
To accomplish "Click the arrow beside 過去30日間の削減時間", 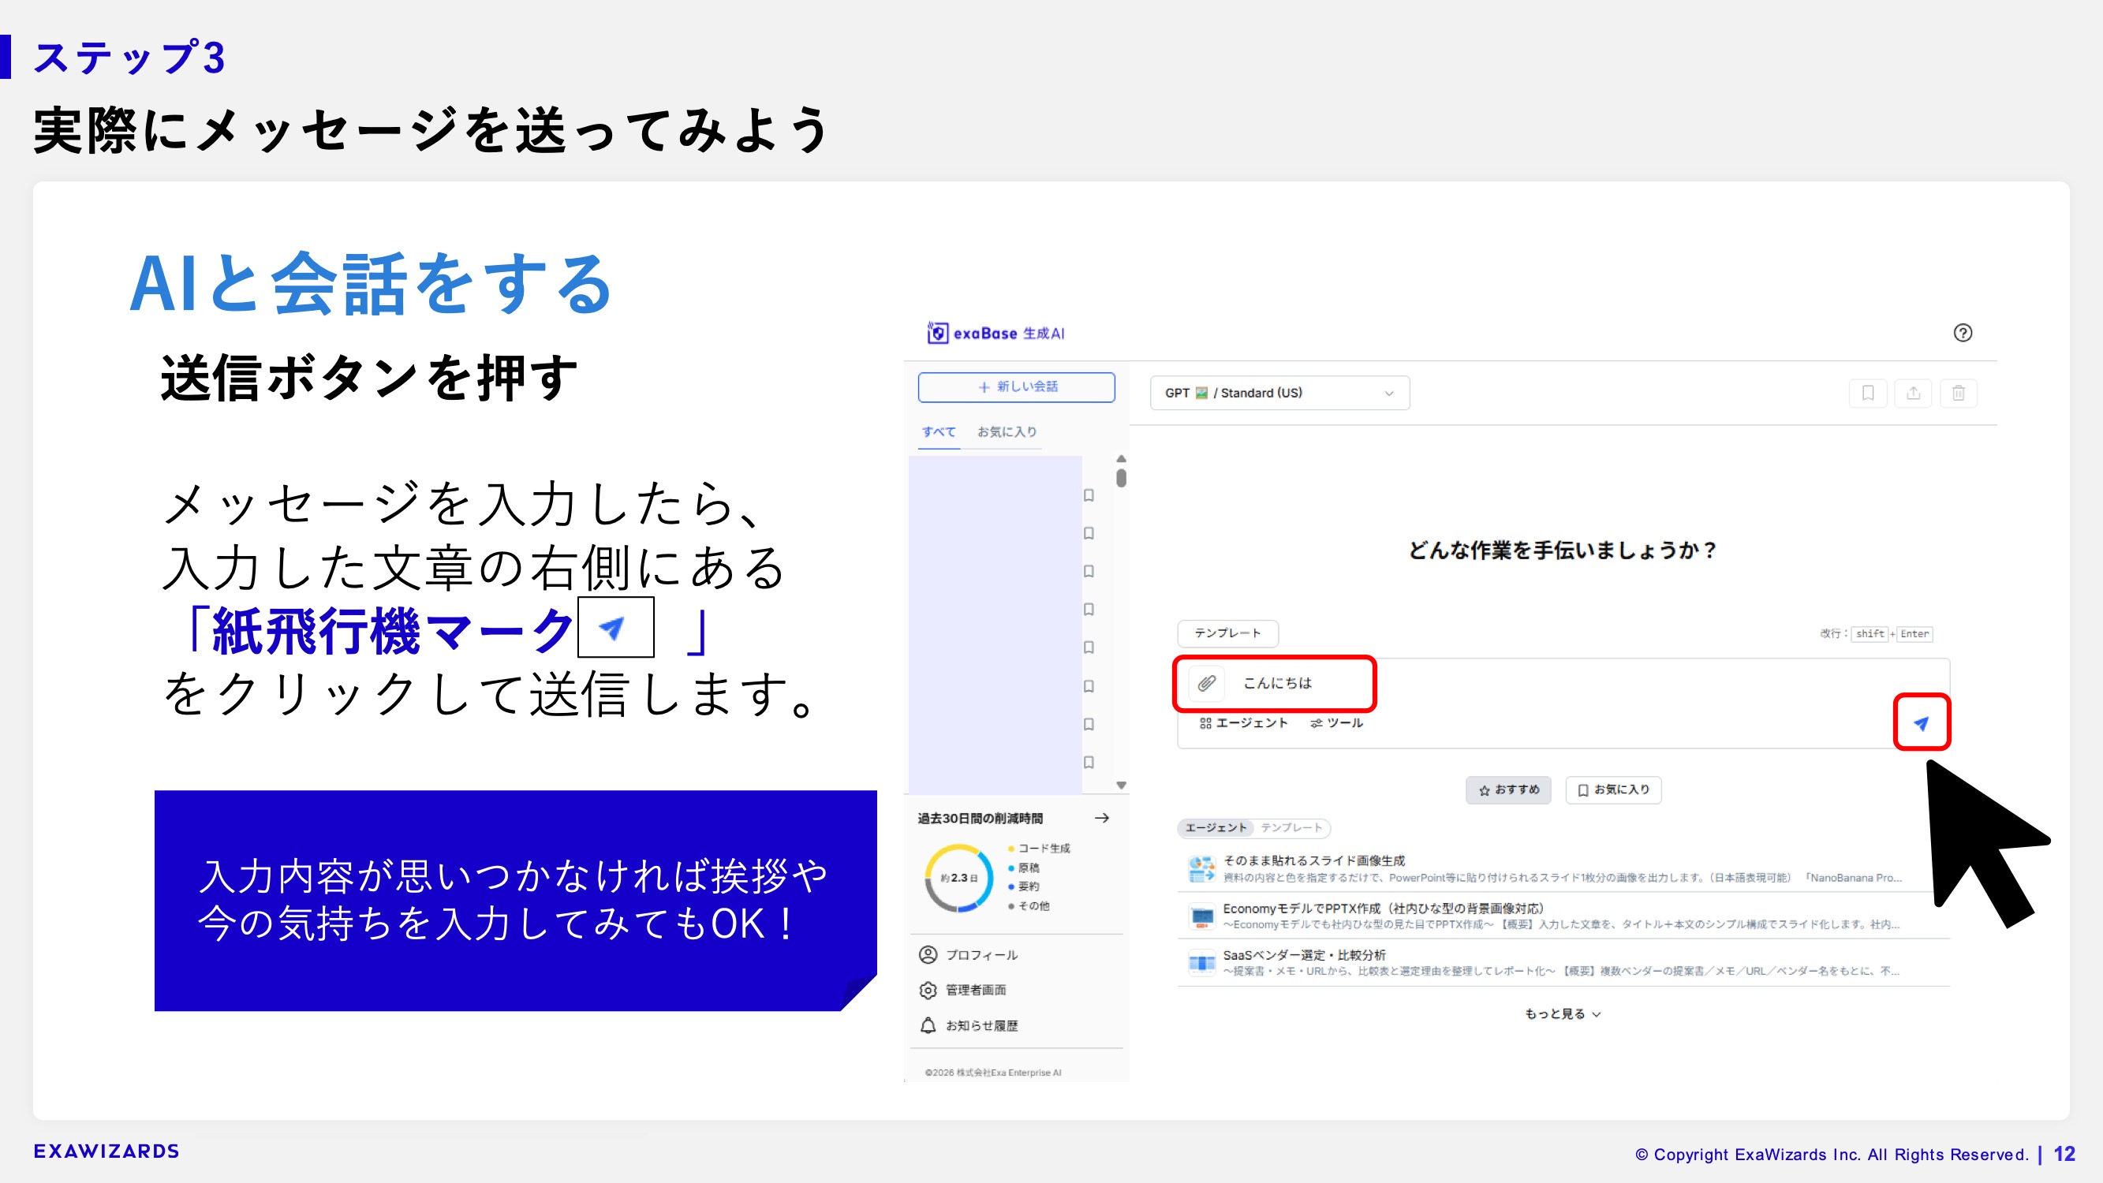I will coord(1101,817).
